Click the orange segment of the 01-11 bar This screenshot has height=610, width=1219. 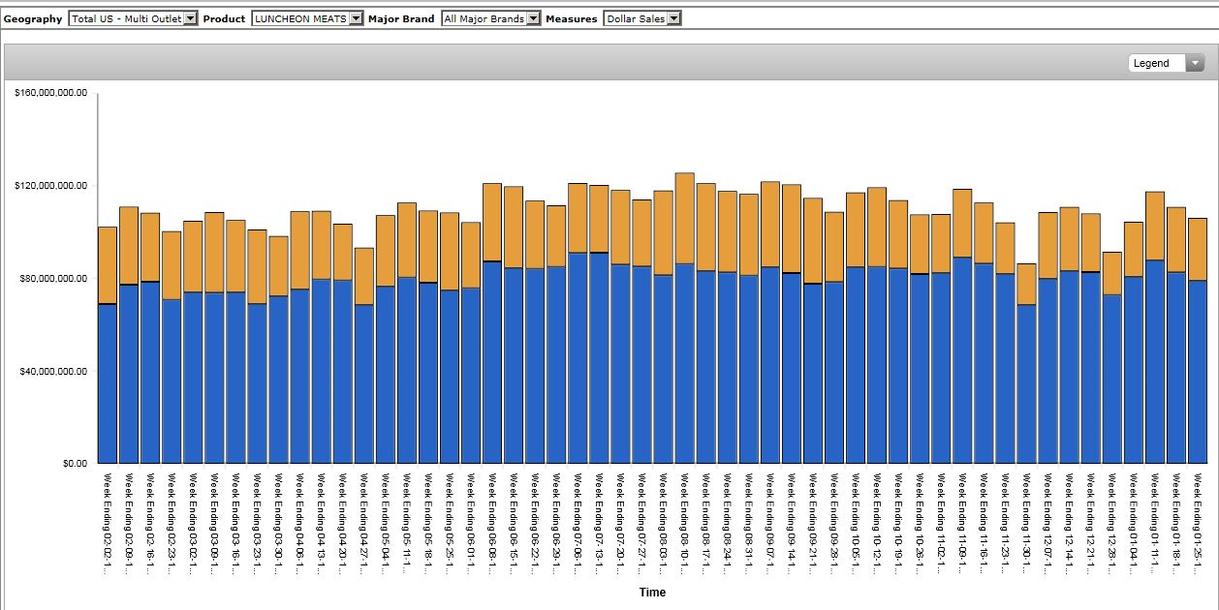[x=1155, y=226]
